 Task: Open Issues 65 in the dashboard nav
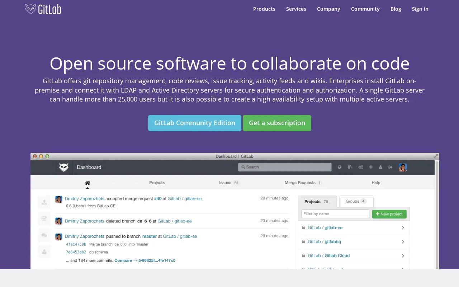click(229, 183)
